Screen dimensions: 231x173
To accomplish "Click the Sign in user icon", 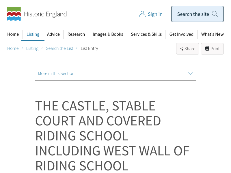I will point(142,14).
